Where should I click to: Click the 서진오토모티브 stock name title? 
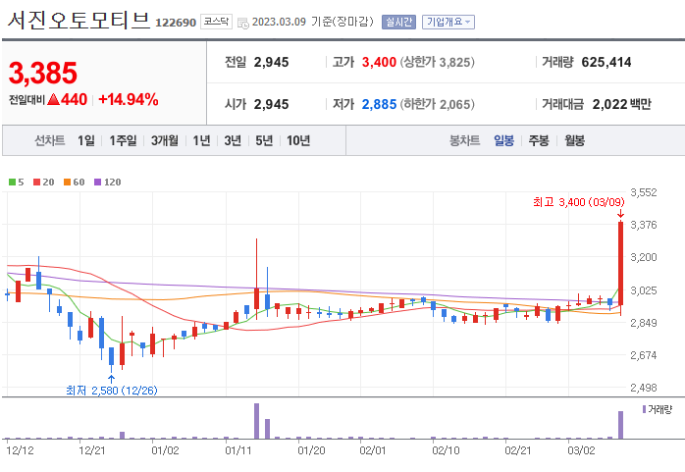click(x=79, y=20)
